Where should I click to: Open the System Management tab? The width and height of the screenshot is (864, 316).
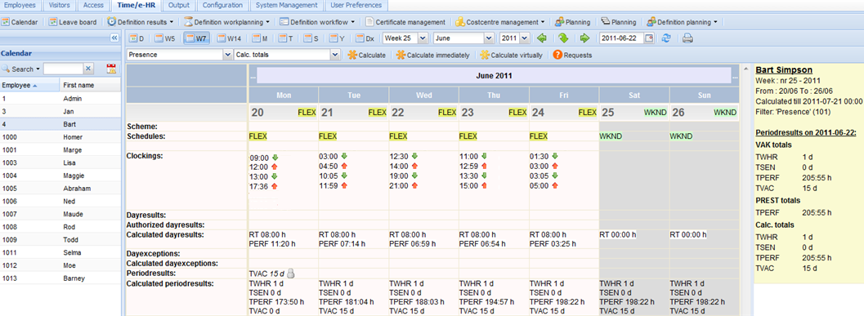[x=287, y=5]
